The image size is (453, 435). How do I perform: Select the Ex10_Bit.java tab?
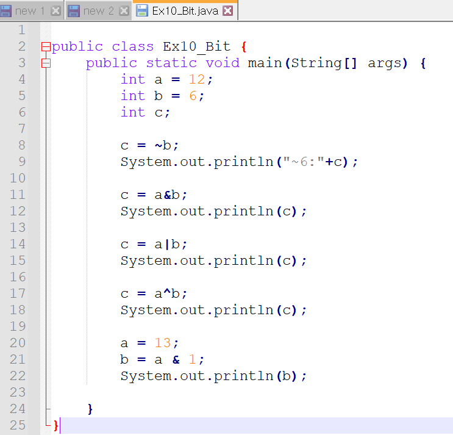(185, 11)
